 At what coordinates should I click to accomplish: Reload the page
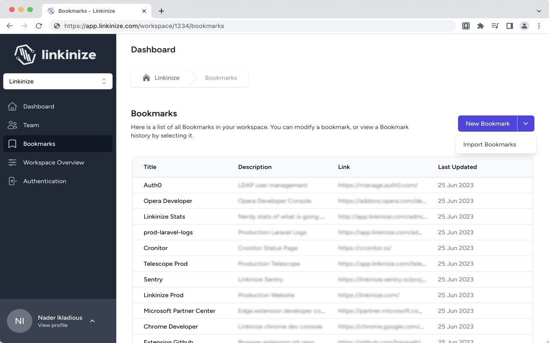point(39,26)
